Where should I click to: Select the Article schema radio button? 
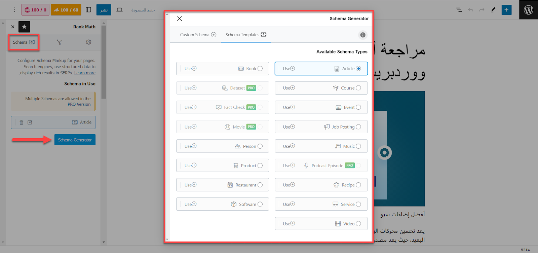click(358, 69)
